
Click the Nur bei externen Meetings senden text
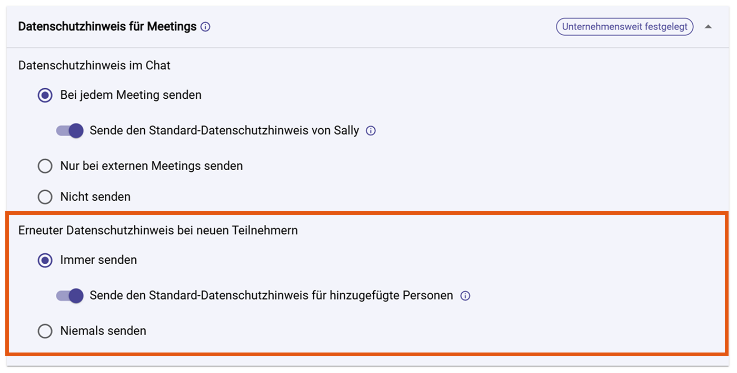152,166
